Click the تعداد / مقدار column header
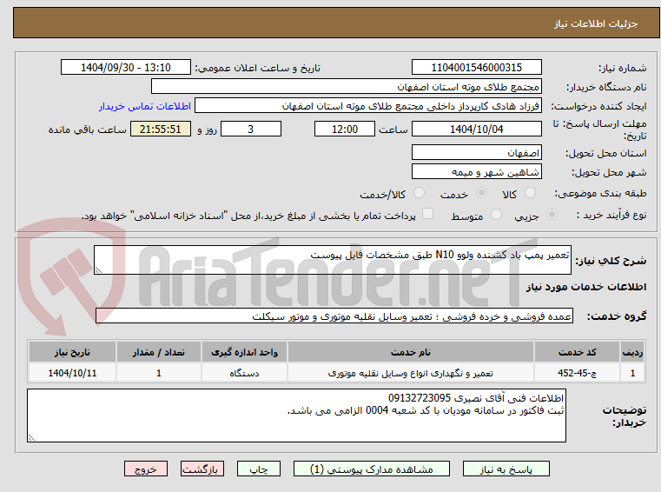The image size is (661, 492). (x=158, y=352)
